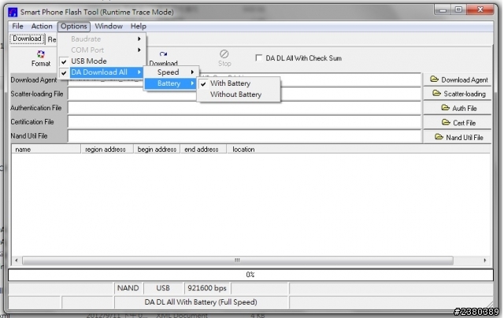Image resolution: width=504 pixels, height=318 pixels.
Task: Enable DA DL All With Check Sum
Action: (x=259, y=57)
